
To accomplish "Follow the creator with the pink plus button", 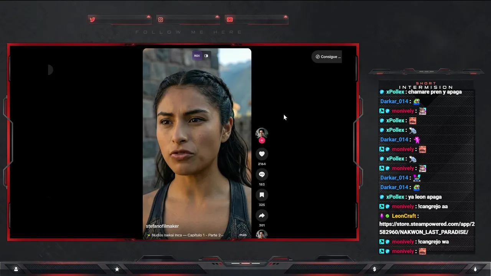I will click(x=262, y=141).
